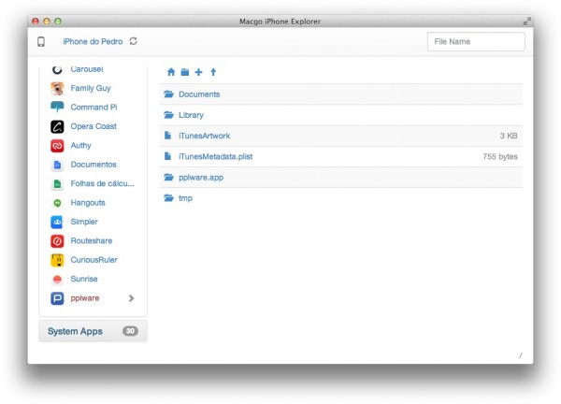Click the iTunesArtwork file icon
Screen dimensions: 561x404
(167, 136)
